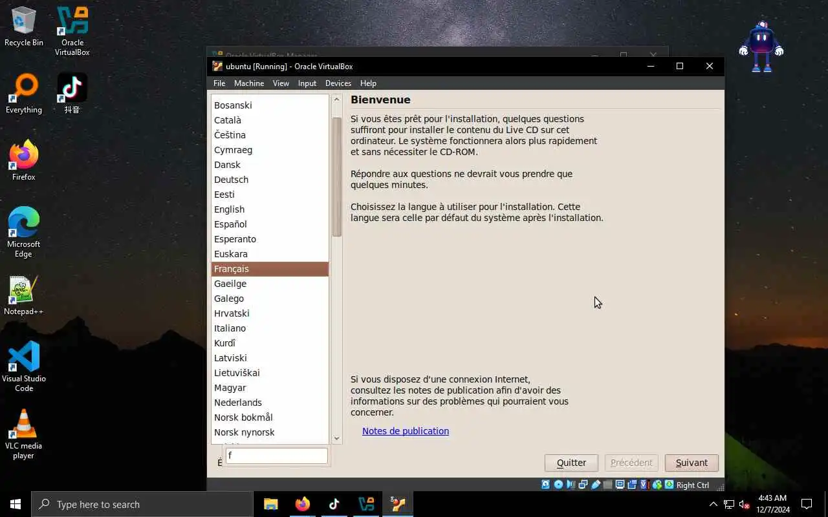This screenshot has height=517, width=828.
Task: Select Magyar in the language list
Action: [270, 388]
